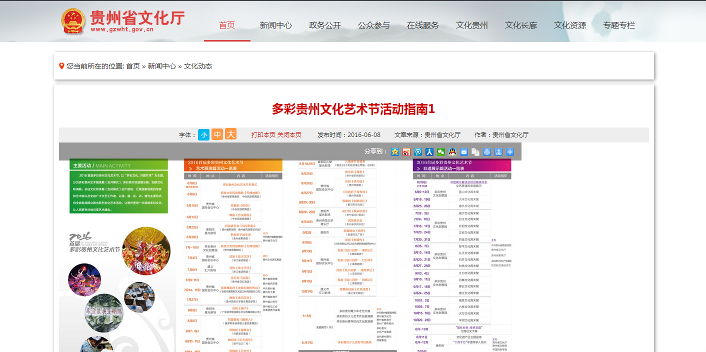Screen dimensions: 706x352
Task: Share the article to QZone
Action: pos(395,152)
